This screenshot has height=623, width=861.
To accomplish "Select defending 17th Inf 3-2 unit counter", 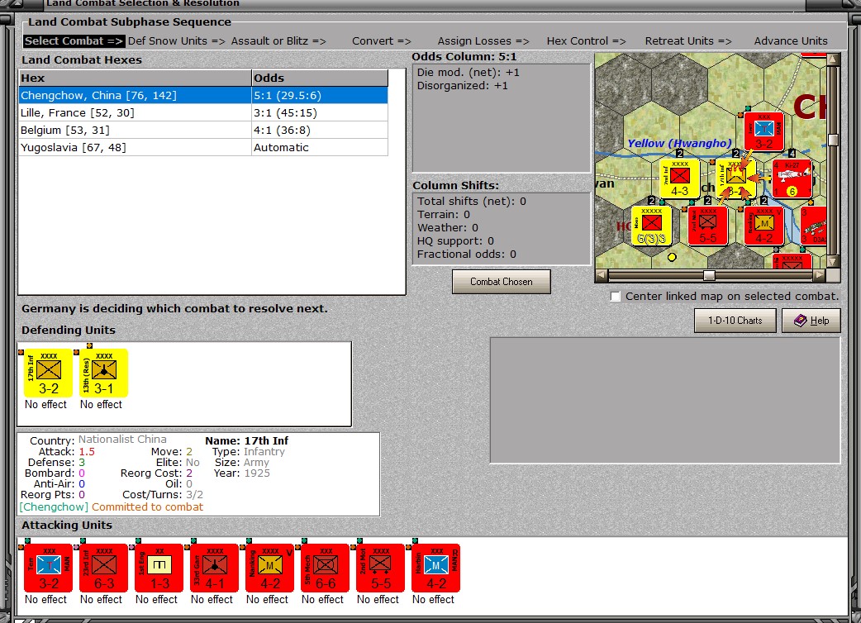I will click(48, 373).
